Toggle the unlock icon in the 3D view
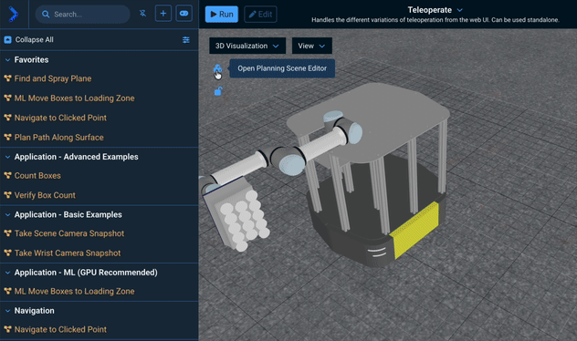The width and height of the screenshot is (577, 341). click(x=218, y=91)
